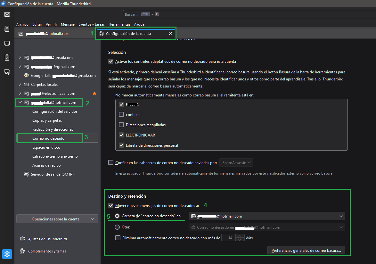
Task: Expand Carpetas locales tree node
Action: coord(20,84)
